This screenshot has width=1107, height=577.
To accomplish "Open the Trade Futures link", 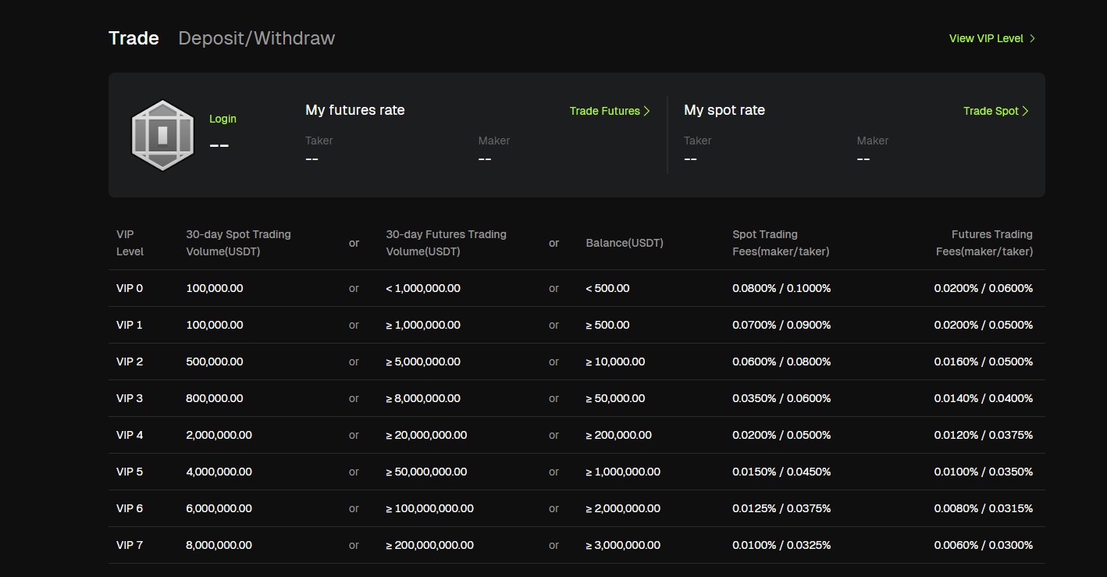I will tap(604, 111).
